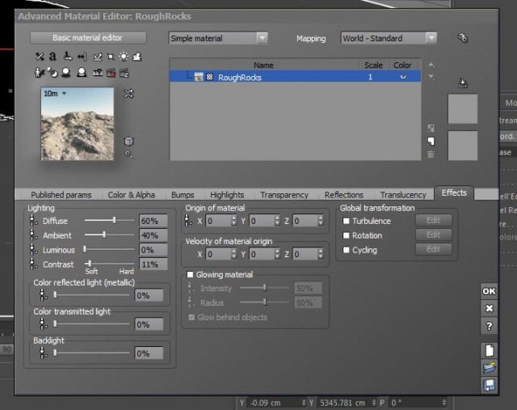Enable the Rotation checkbox
The height and width of the screenshot is (410, 517).
click(x=346, y=235)
